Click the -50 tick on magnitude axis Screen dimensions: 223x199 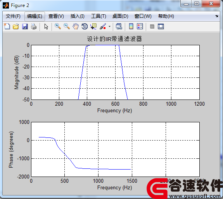26,99
